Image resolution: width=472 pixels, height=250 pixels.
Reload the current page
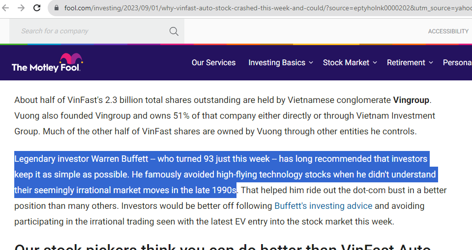coord(37,8)
